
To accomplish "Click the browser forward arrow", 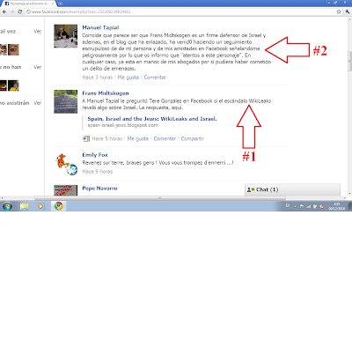I will tap(12, 11).
